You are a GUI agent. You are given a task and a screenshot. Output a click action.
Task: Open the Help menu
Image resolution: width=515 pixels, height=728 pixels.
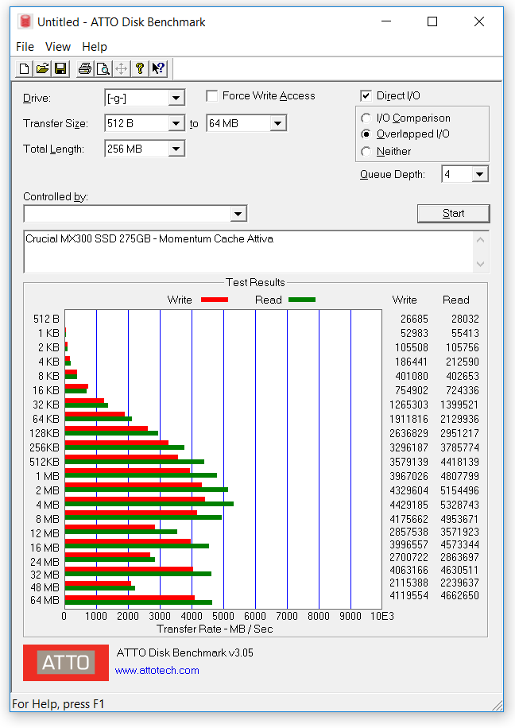pos(95,47)
